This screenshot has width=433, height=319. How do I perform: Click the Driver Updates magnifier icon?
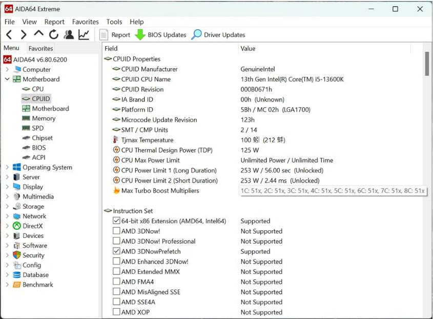click(x=196, y=35)
